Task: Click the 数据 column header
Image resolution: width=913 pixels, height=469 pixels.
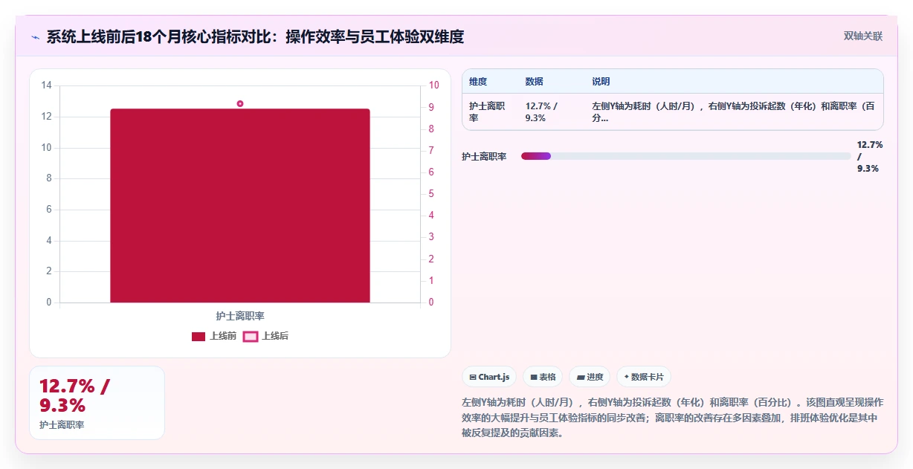Action: [534, 82]
